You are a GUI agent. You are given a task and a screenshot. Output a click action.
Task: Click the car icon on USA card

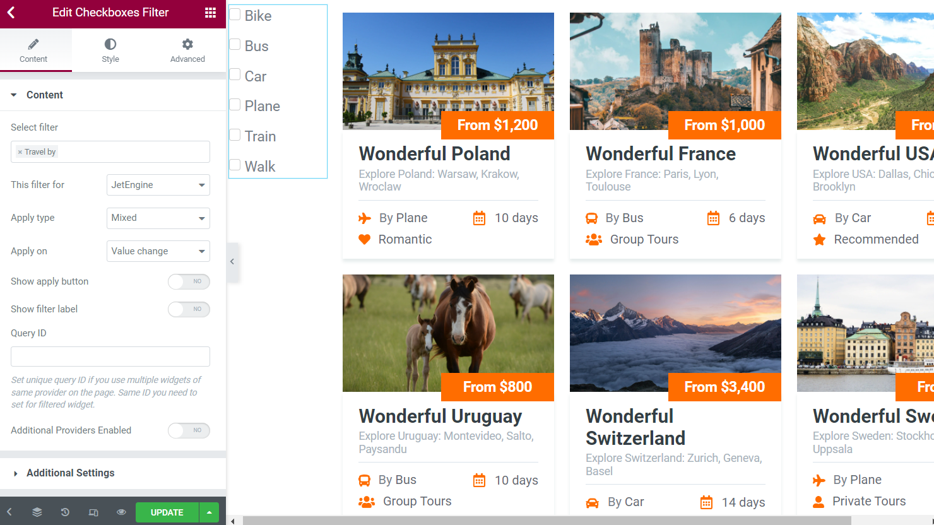click(x=819, y=219)
